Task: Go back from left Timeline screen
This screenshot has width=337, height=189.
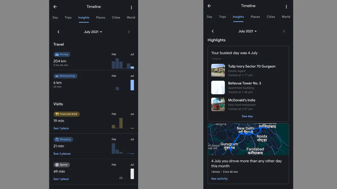Action: point(55,7)
